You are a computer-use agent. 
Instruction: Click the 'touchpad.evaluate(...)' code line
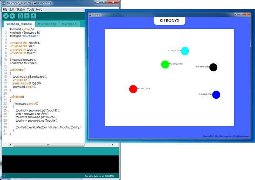[x=48, y=127]
